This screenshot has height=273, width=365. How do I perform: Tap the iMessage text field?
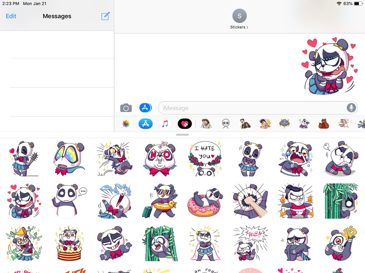[x=258, y=108]
